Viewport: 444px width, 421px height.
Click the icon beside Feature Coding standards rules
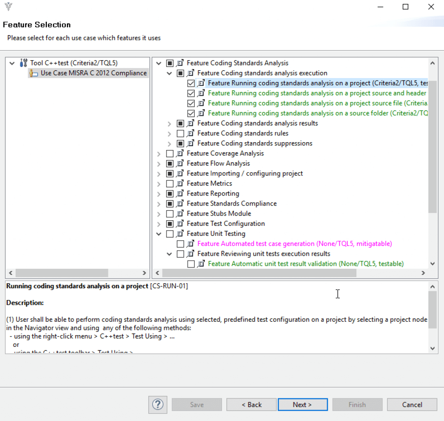pos(190,134)
